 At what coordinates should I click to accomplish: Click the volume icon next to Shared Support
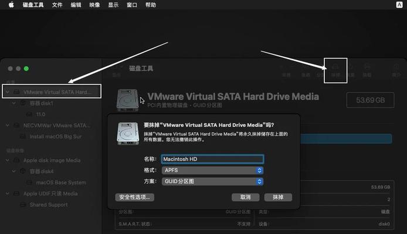23,205
